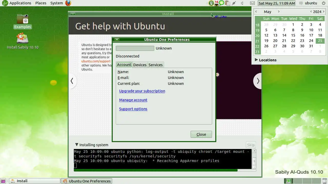Open the sound volume speaker icon
328x184 pixels.
(242, 3)
